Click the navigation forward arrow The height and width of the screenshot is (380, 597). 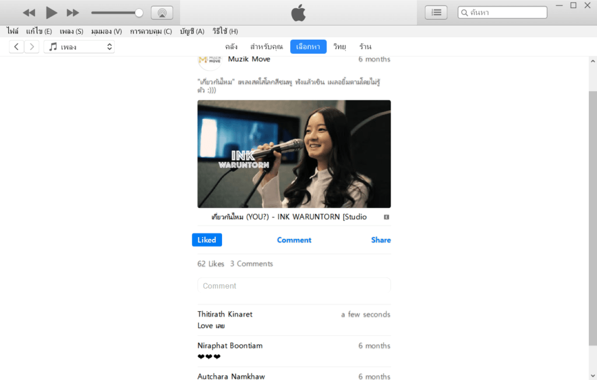[x=31, y=47]
